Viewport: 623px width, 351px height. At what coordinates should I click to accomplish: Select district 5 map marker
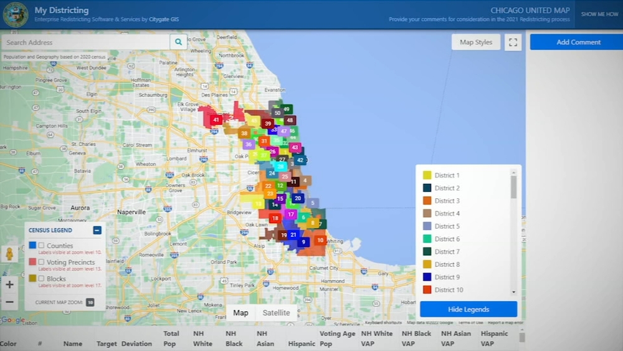313,203
